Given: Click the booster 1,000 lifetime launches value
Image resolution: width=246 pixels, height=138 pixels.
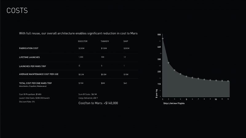Looking at the screenshot, I should coord(81,57).
